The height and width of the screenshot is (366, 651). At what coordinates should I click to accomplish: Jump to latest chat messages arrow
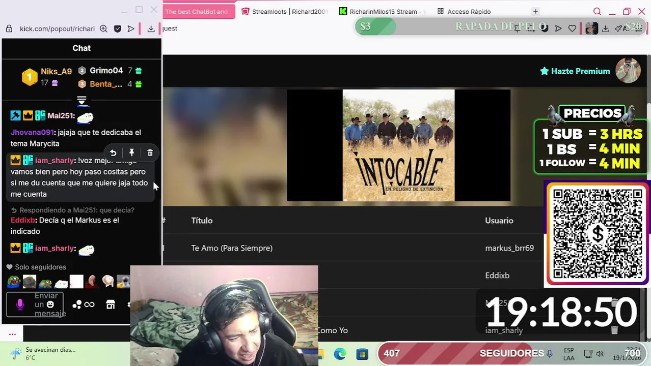(x=82, y=100)
